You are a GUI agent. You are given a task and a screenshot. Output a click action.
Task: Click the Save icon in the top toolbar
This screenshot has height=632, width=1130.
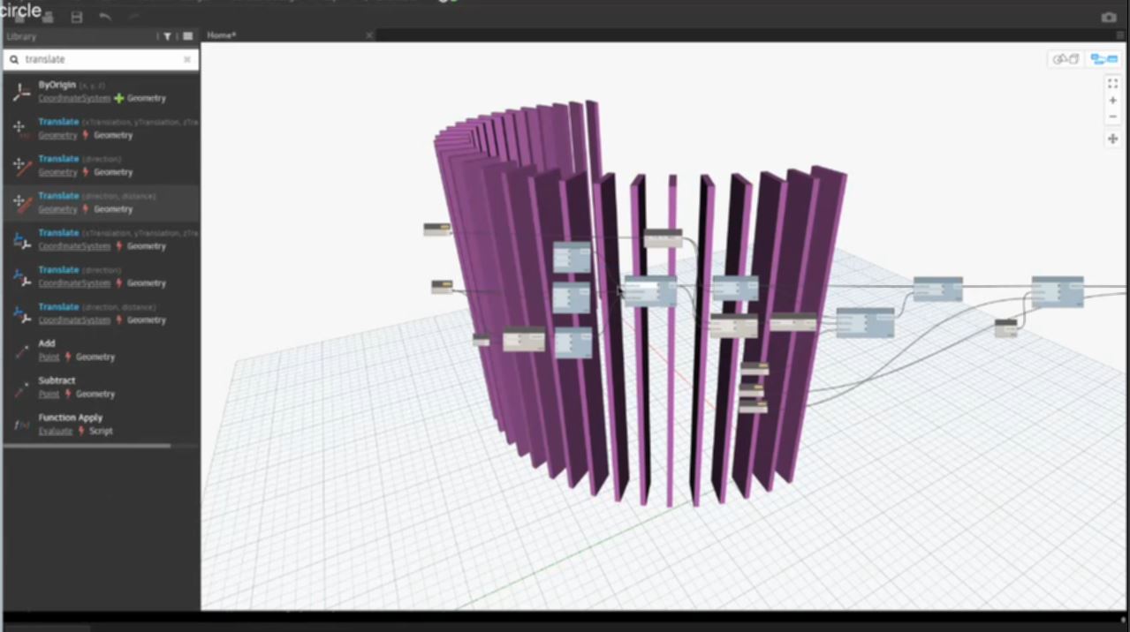click(77, 18)
